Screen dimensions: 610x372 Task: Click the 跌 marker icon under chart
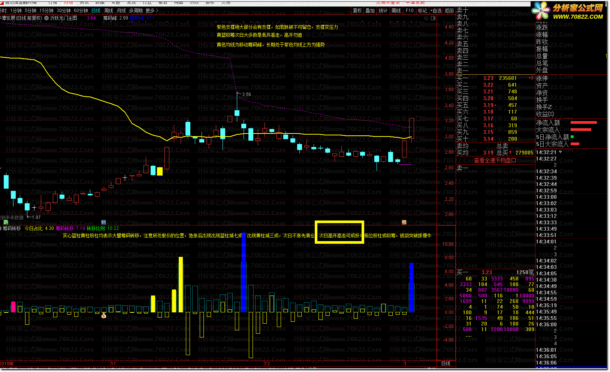6,222
